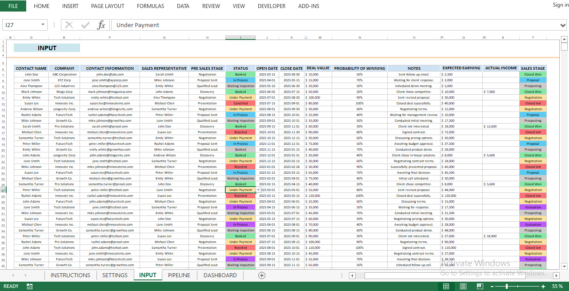
Task: Click horizontal scrollbar left arrow
Action: (352, 275)
